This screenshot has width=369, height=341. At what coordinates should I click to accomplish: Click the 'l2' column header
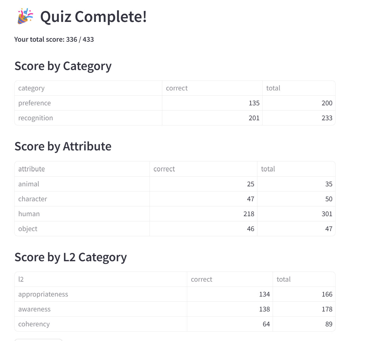tap(21, 279)
